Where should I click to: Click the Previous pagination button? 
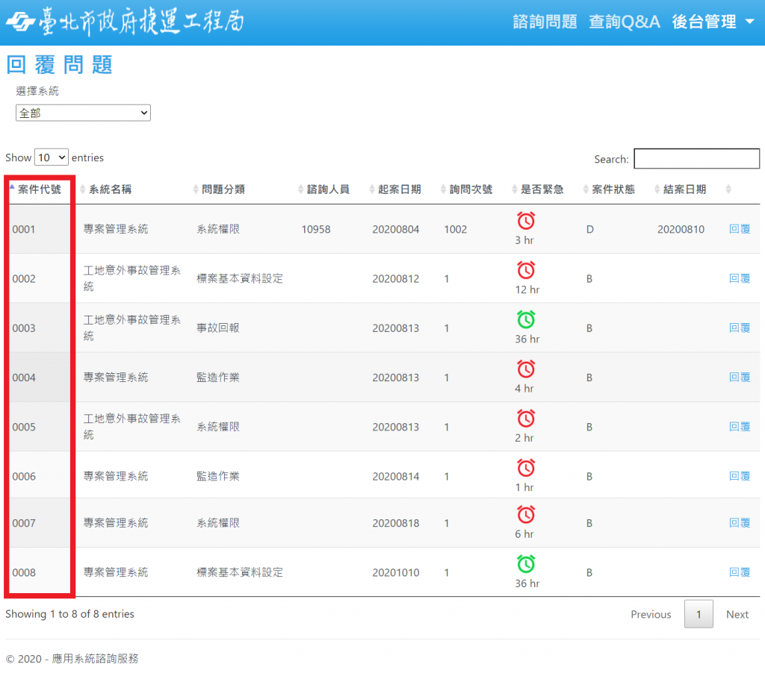pyautogui.click(x=651, y=615)
